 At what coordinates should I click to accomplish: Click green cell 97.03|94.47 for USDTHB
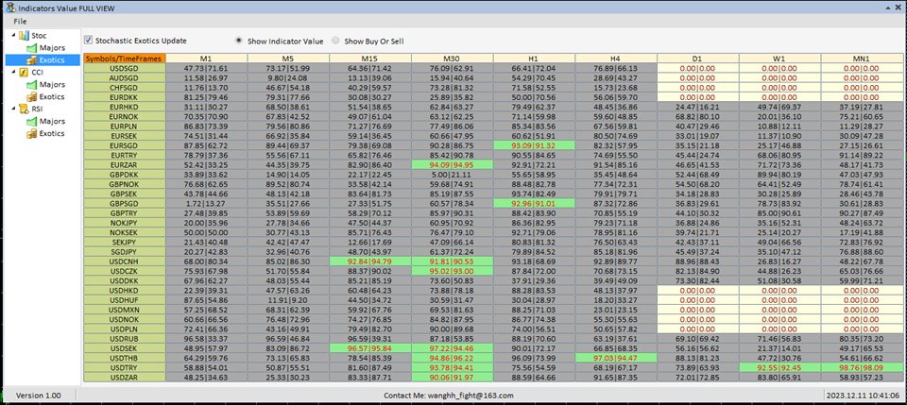[x=616, y=358]
